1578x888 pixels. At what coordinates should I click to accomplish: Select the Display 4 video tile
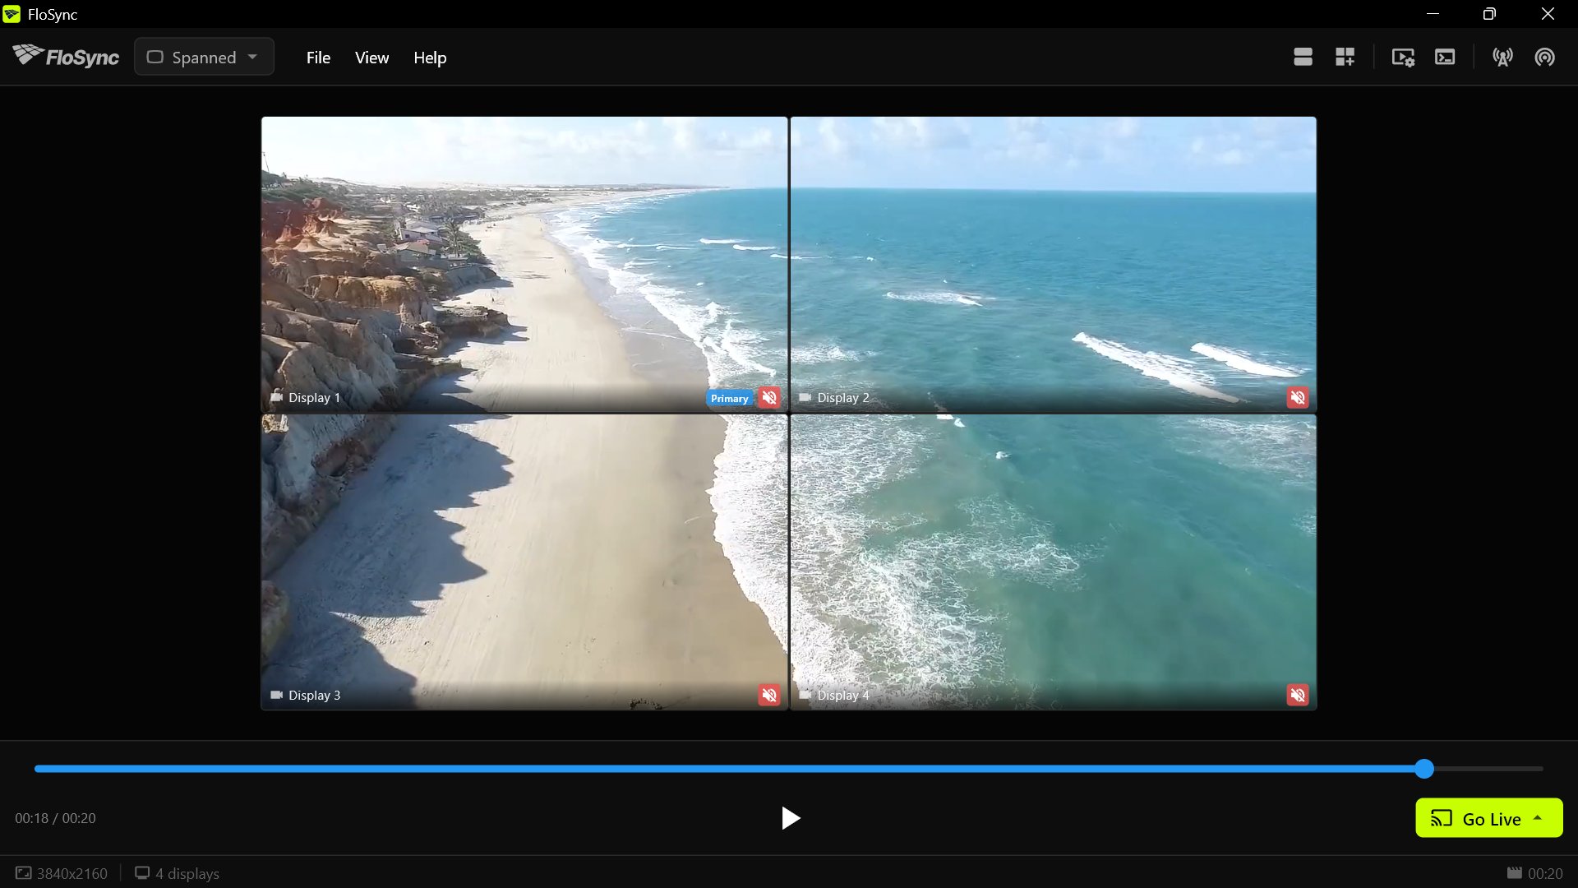(x=1053, y=562)
